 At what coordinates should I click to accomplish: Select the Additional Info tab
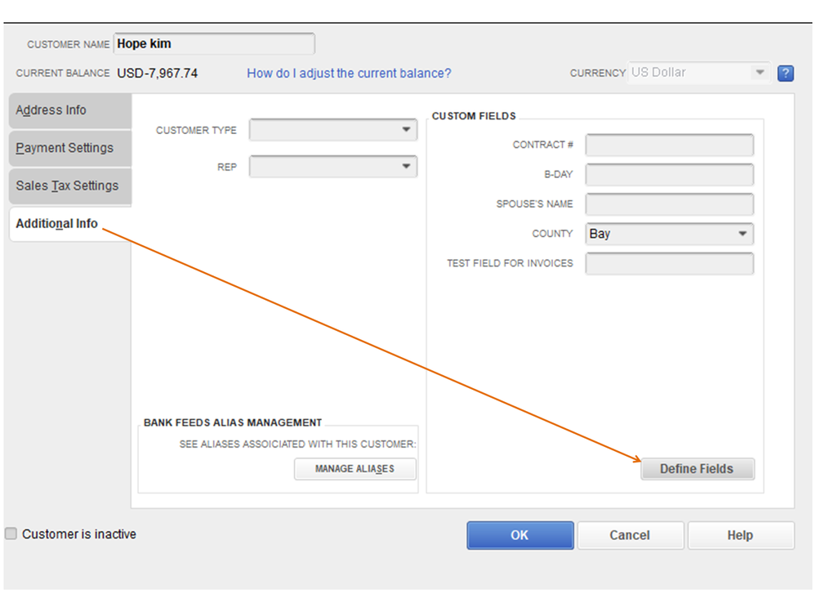[x=59, y=224]
